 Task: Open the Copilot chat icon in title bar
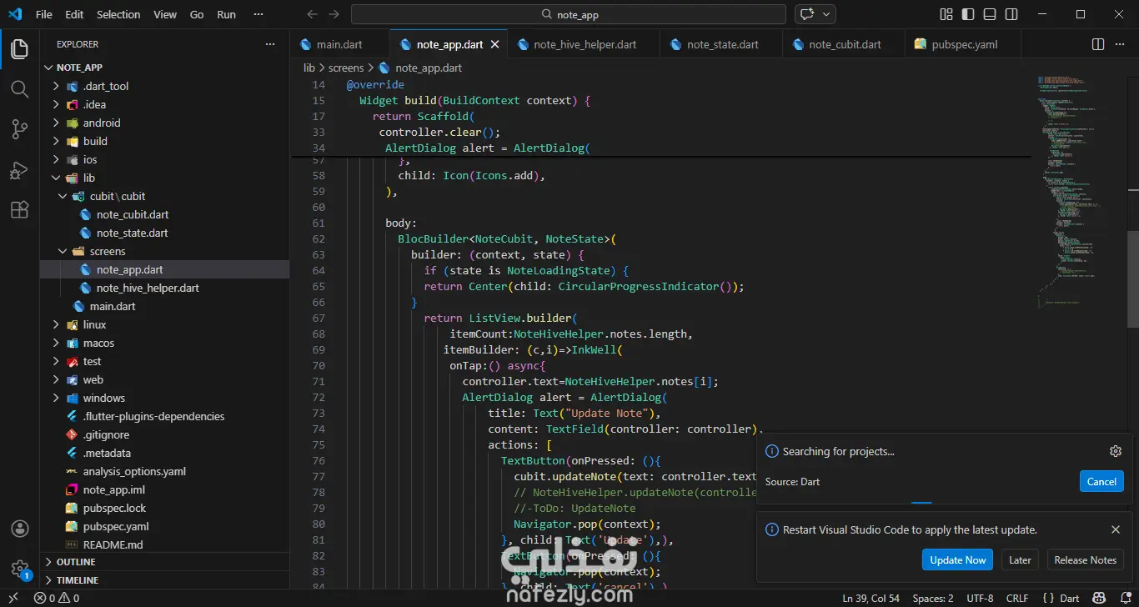pos(807,14)
